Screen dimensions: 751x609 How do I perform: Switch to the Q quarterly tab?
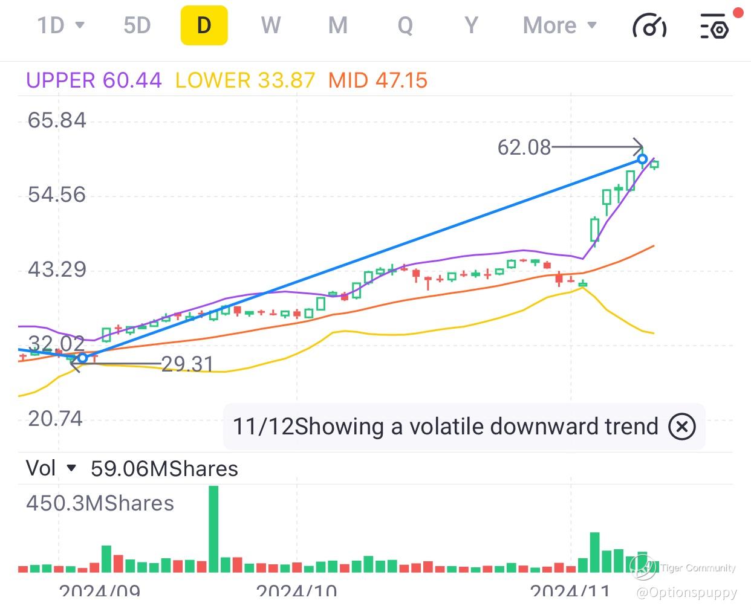tap(405, 25)
